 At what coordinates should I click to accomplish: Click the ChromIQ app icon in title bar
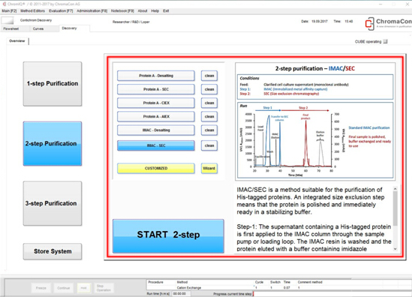(4, 4)
